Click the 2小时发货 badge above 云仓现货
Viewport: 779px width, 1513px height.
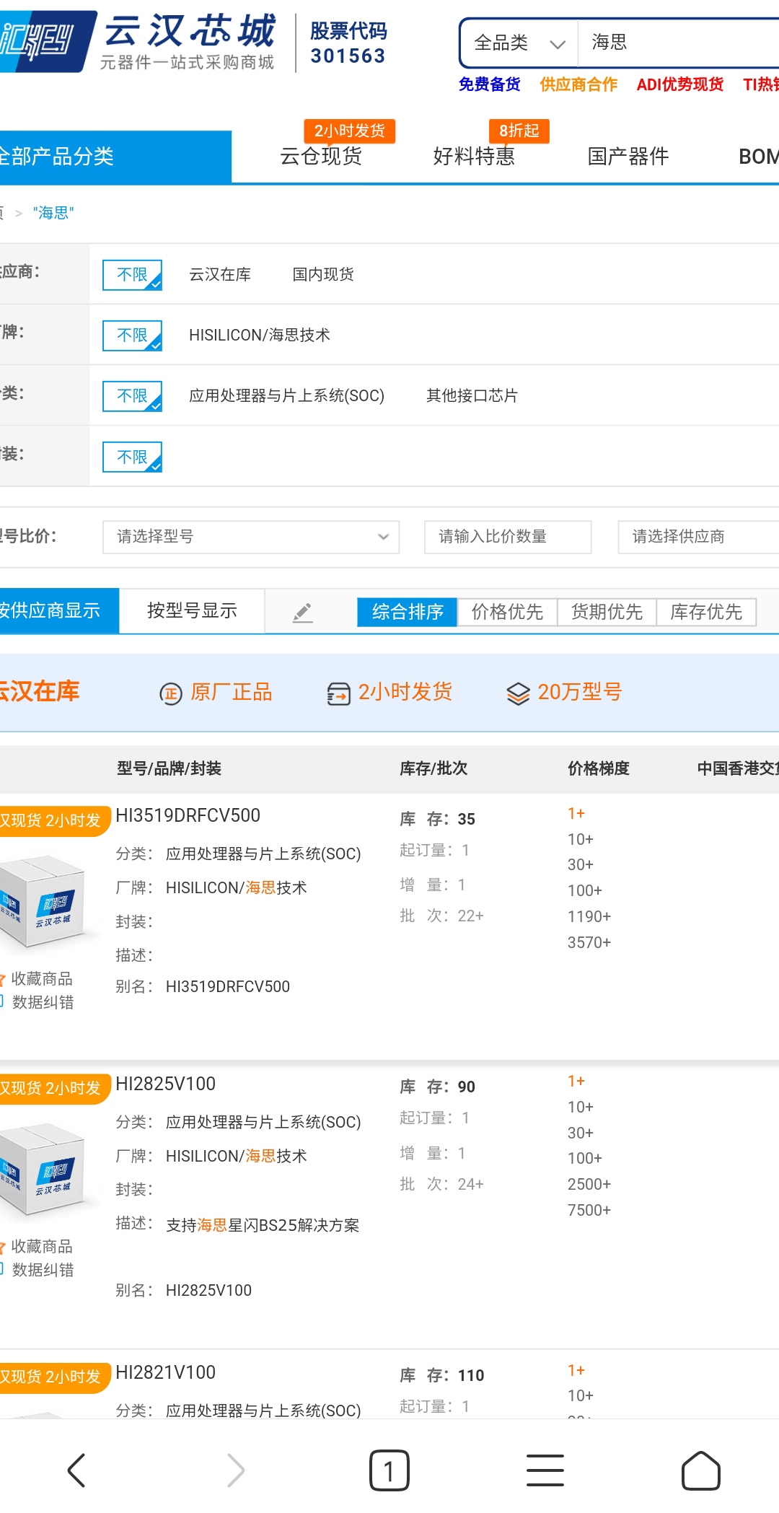(x=350, y=131)
